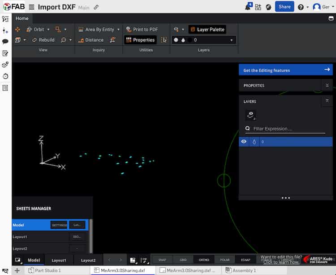
Task: Open the notes sidebar icon
Action: 5,53
